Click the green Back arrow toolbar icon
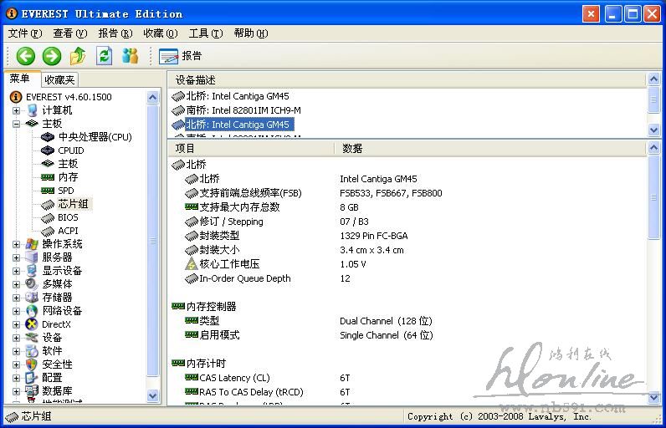The image size is (666, 428). 25,56
